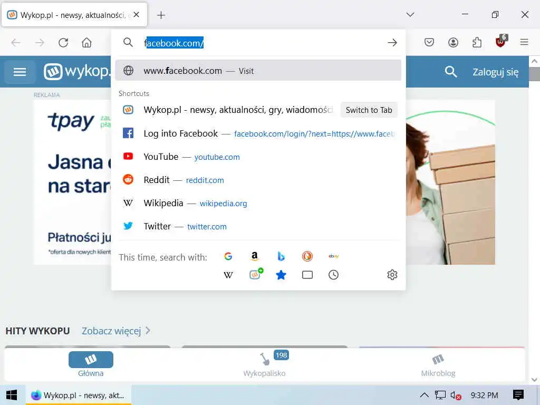
Task: Open the Wykopalisko bottom tab
Action: pyautogui.click(x=265, y=364)
